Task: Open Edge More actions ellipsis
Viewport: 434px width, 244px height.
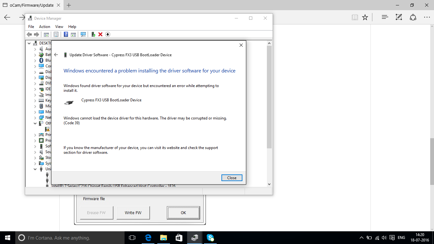Action: (427, 17)
